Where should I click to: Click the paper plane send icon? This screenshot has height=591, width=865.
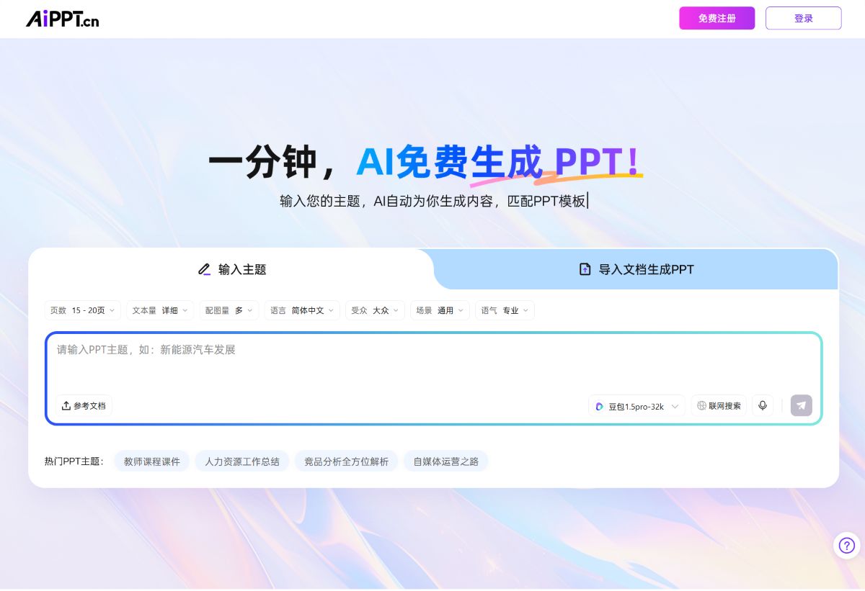pyautogui.click(x=801, y=405)
